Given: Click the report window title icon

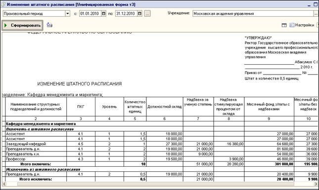Looking at the screenshot, I should [3, 4].
